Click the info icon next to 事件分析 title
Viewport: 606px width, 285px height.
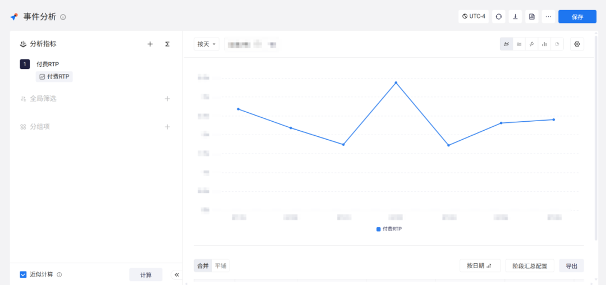(x=63, y=17)
